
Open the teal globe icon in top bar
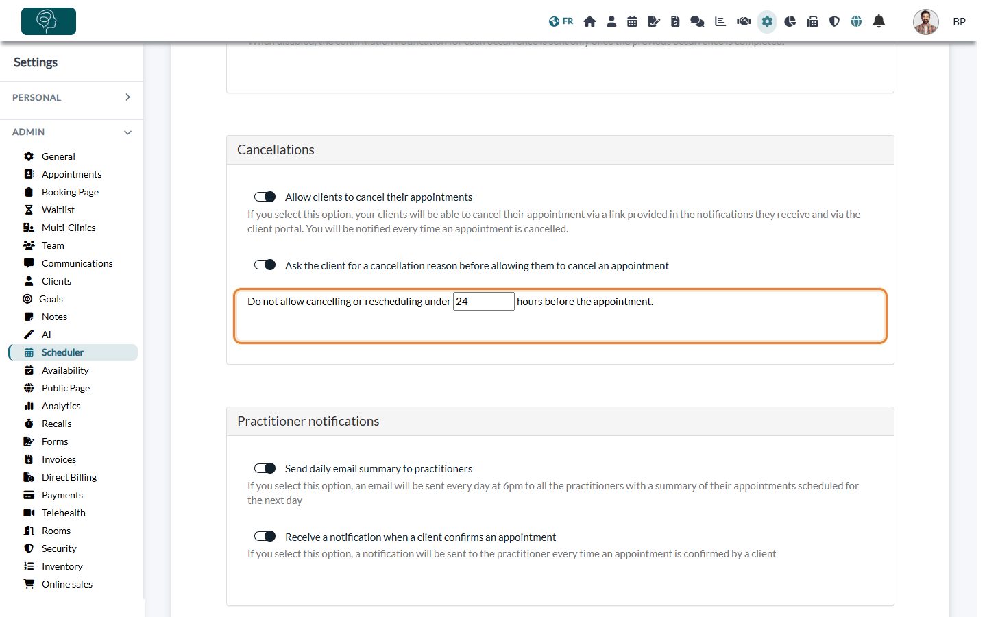856,21
